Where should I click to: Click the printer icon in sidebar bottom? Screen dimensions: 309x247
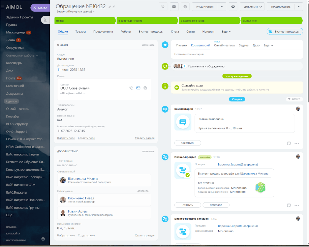43,239
